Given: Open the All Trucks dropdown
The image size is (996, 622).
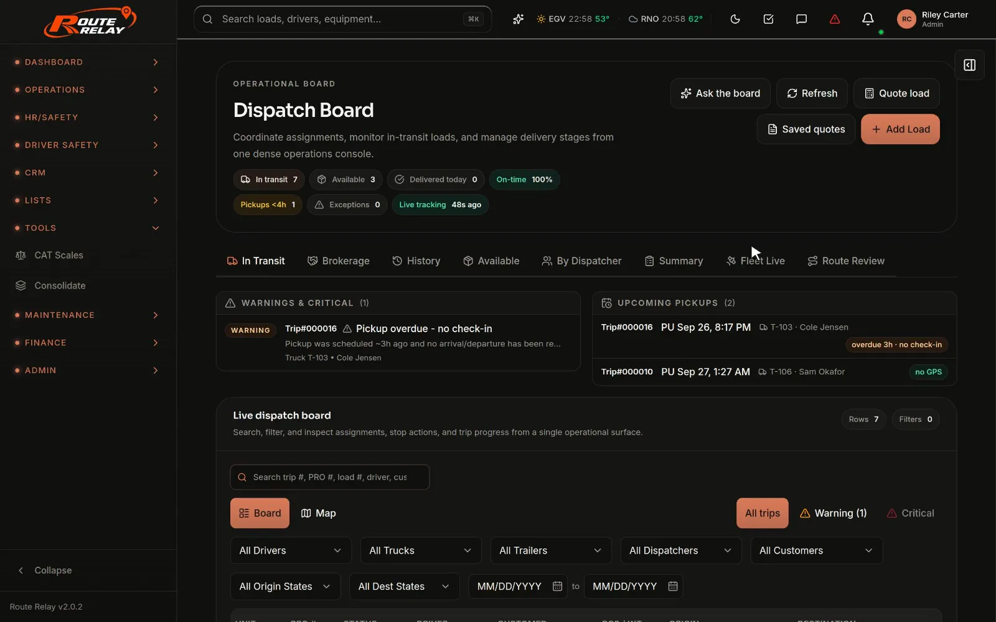Looking at the screenshot, I should tap(421, 550).
